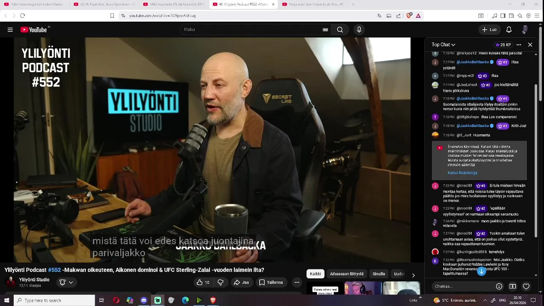This screenshot has height=306, width=544.
Task: Click the translate page icon
Action: click(379, 16)
